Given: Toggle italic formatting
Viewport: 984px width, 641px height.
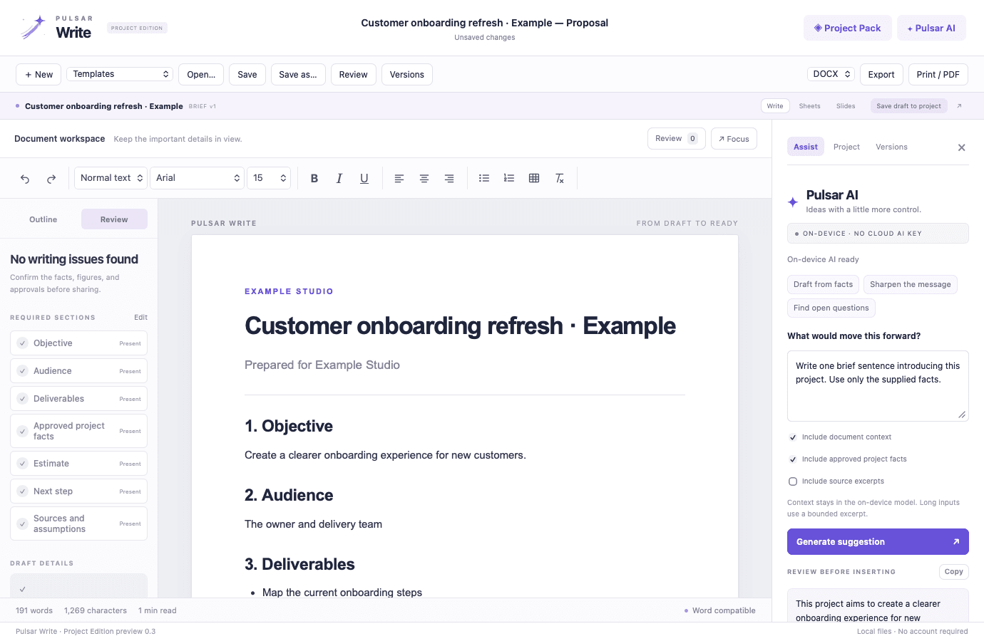Looking at the screenshot, I should pos(339,179).
